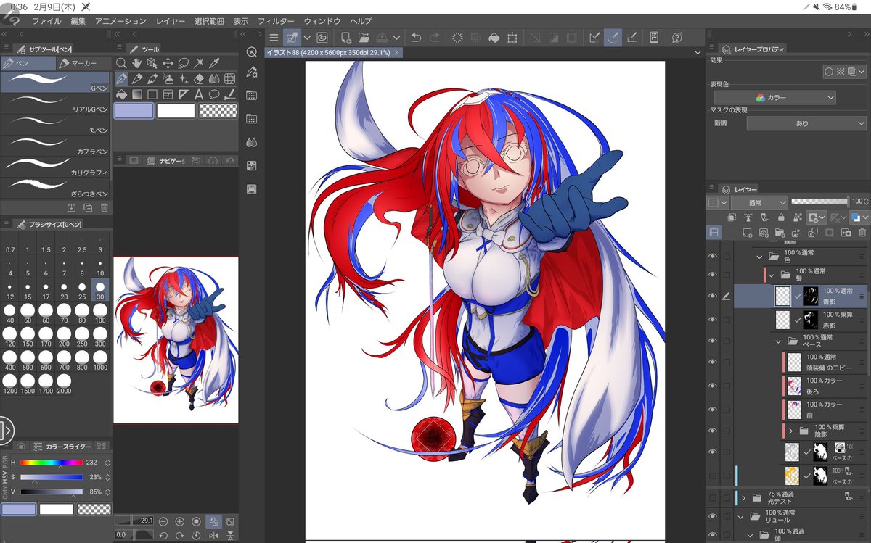Select the Lasso selection tool
The image size is (871, 543).
184,64
